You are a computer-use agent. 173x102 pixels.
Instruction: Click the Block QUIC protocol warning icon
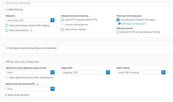click(31, 30)
